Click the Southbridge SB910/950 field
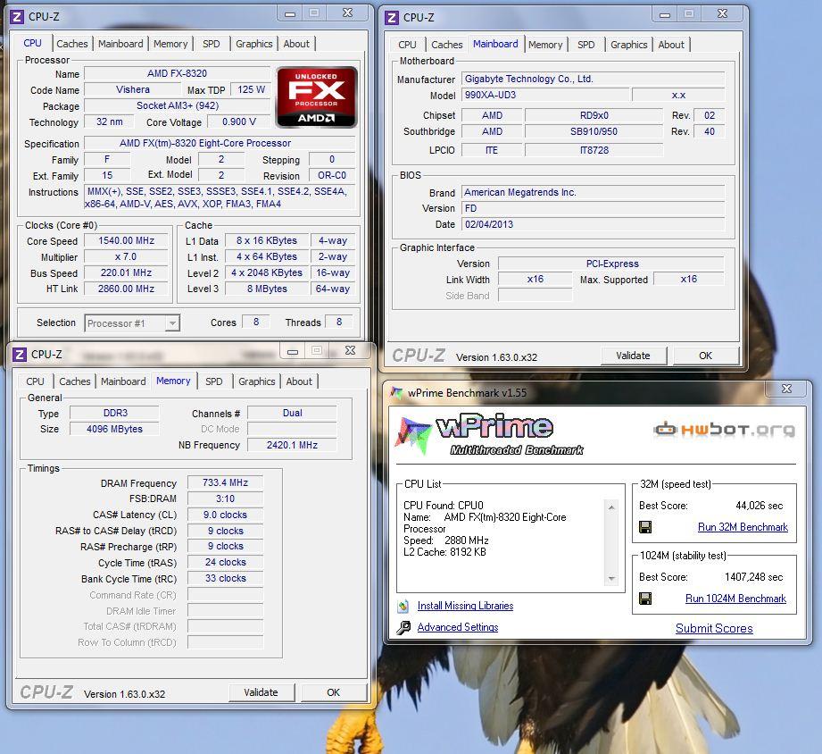 (594, 131)
